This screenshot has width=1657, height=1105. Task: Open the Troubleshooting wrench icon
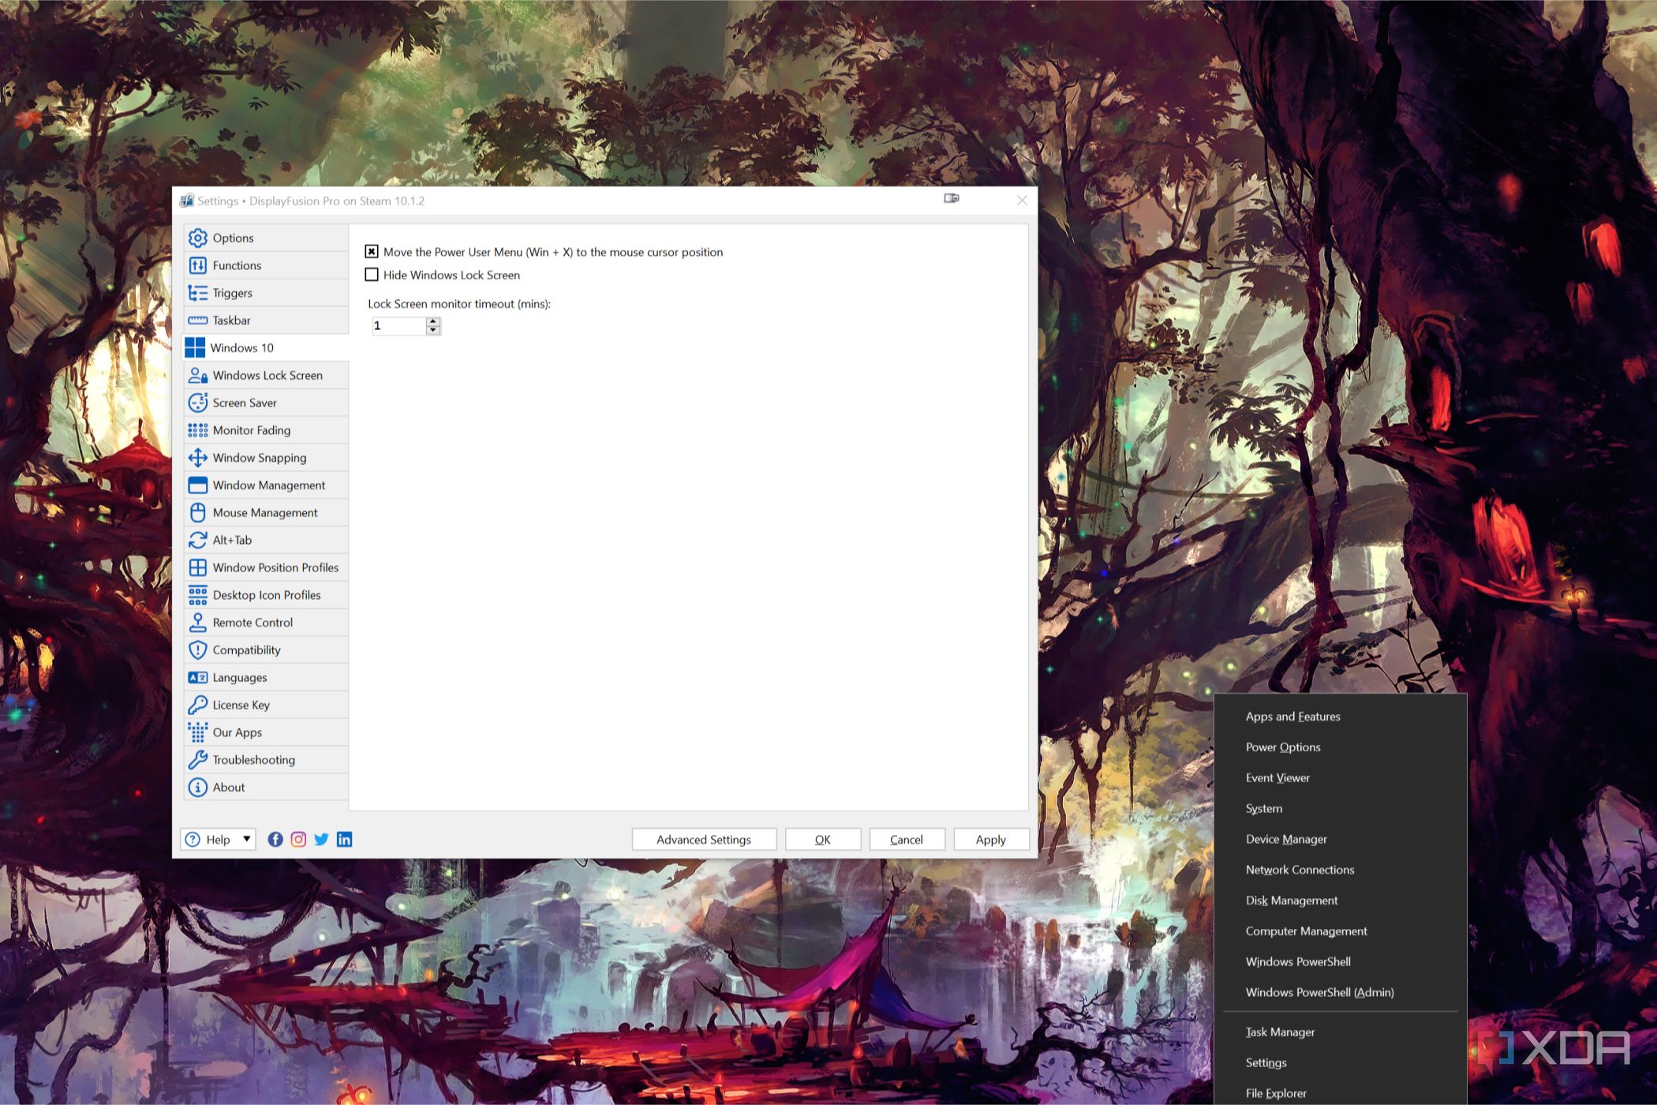[197, 760]
